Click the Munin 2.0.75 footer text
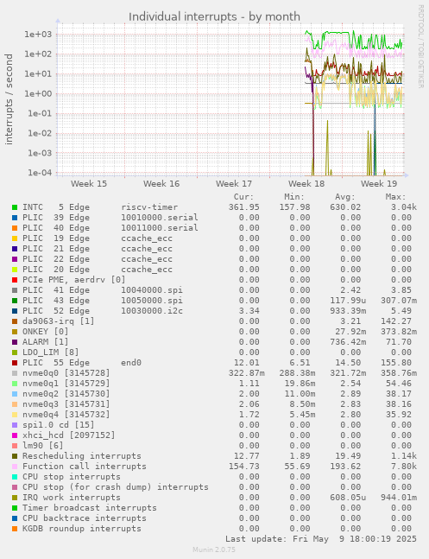The height and width of the screenshot is (559, 429). tap(214, 549)
